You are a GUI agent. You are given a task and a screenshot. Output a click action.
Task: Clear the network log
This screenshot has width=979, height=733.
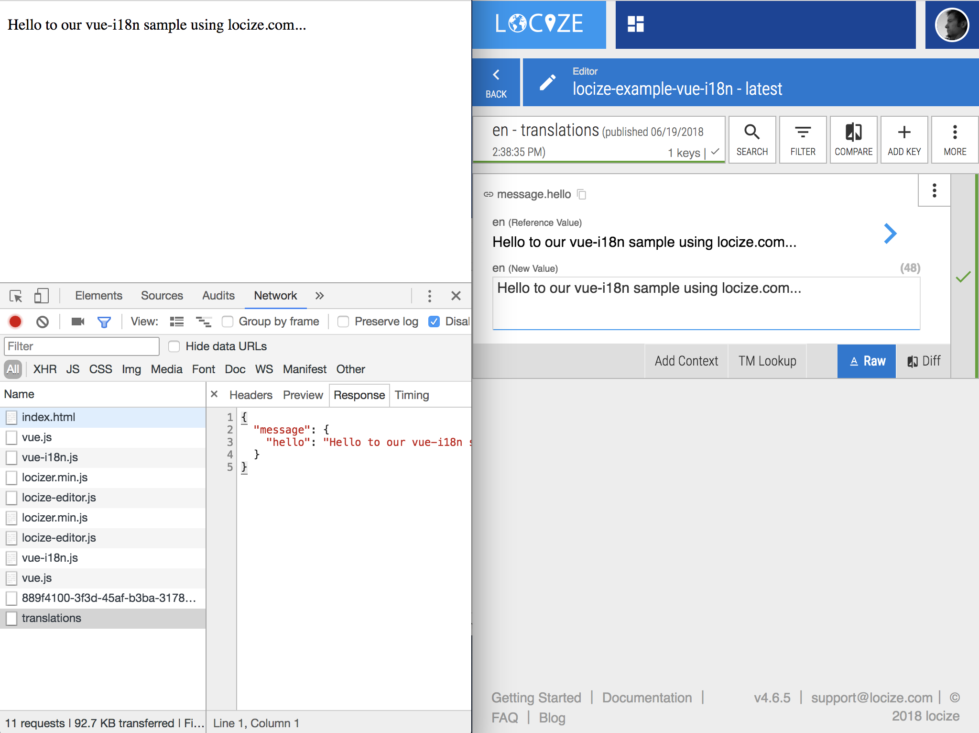(x=43, y=322)
